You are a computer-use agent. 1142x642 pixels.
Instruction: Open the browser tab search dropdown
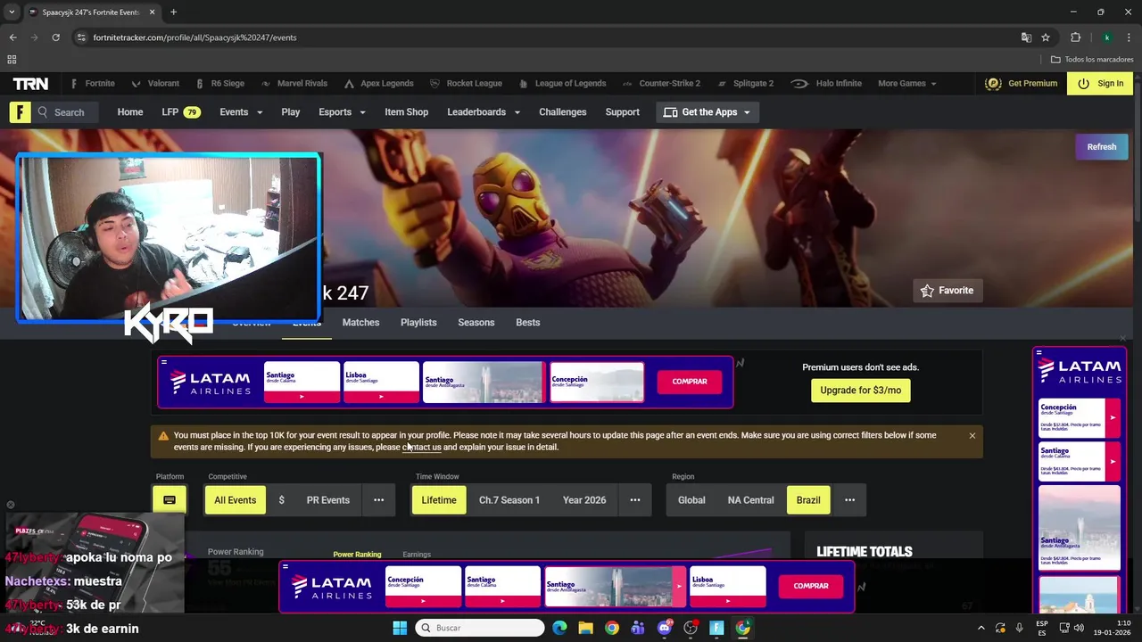point(12,12)
